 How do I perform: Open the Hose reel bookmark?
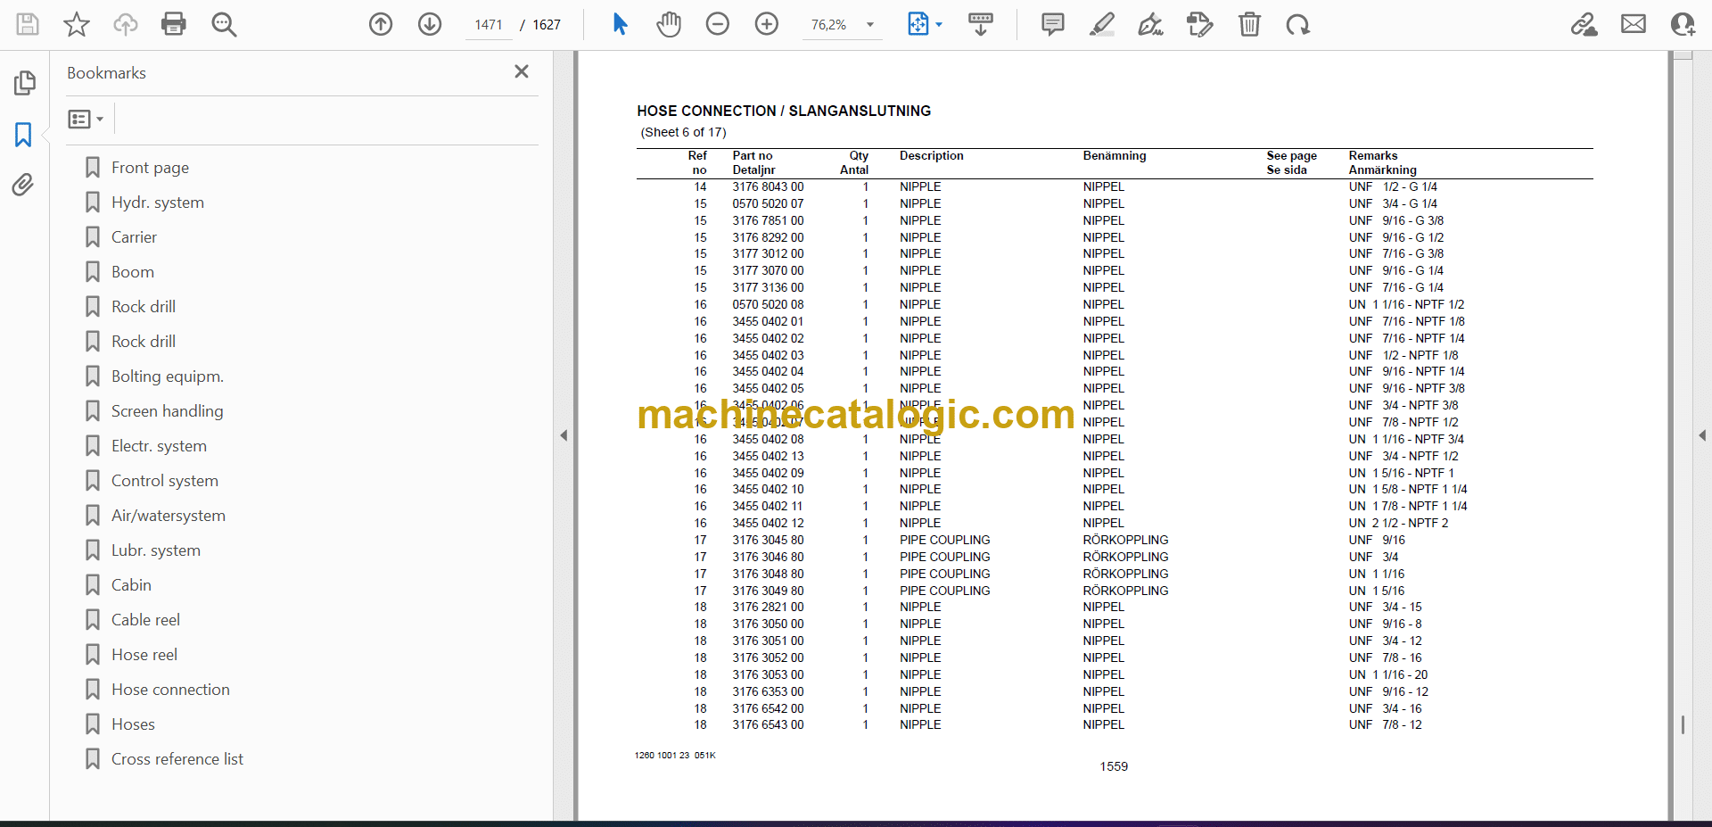click(144, 655)
